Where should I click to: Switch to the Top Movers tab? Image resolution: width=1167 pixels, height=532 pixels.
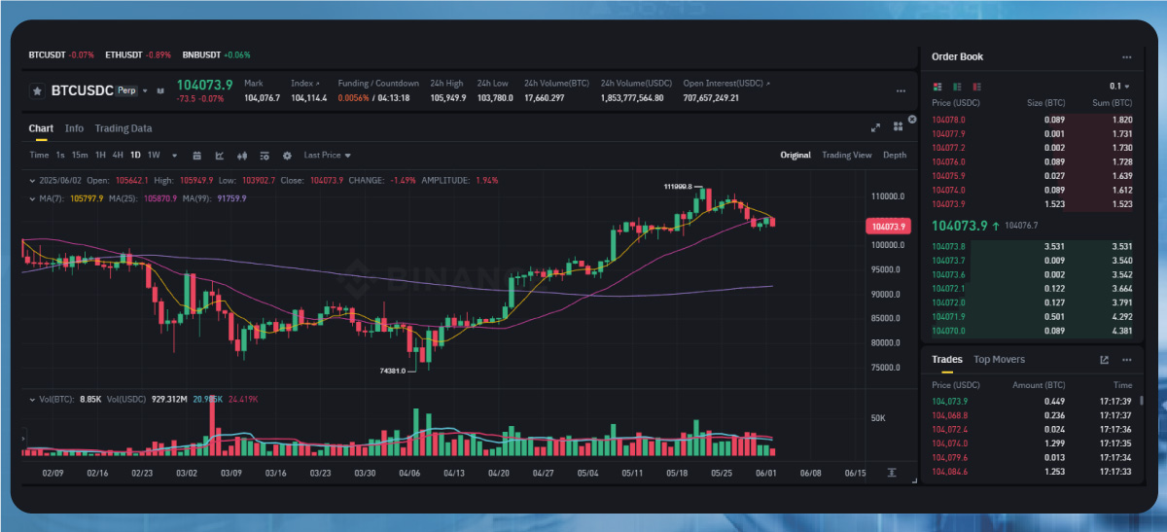click(999, 360)
